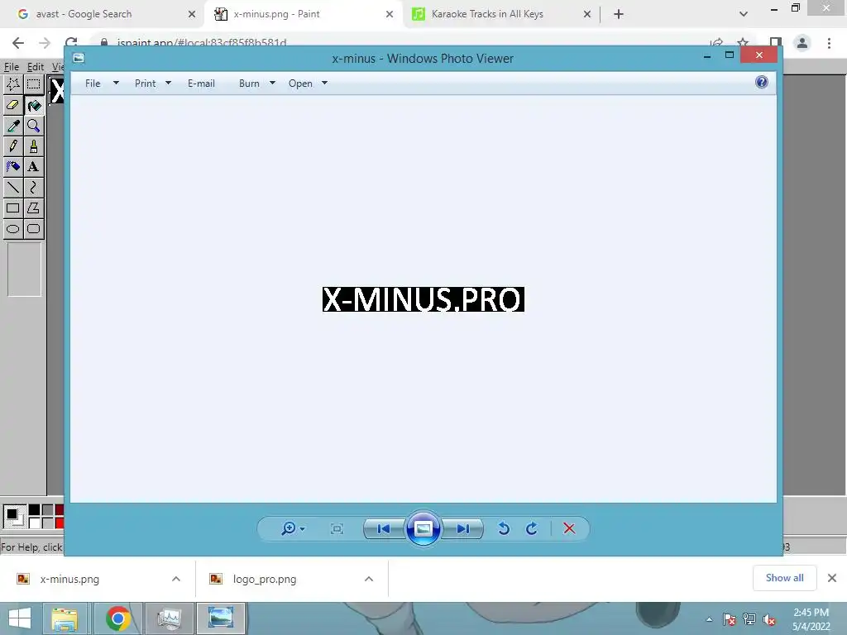Open the taskbar clock showing 2:45 PM

point(811,619)
